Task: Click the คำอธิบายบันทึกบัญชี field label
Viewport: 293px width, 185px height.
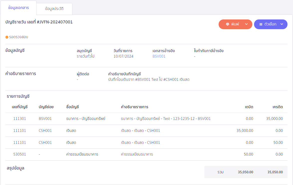Action: point(125,74)
